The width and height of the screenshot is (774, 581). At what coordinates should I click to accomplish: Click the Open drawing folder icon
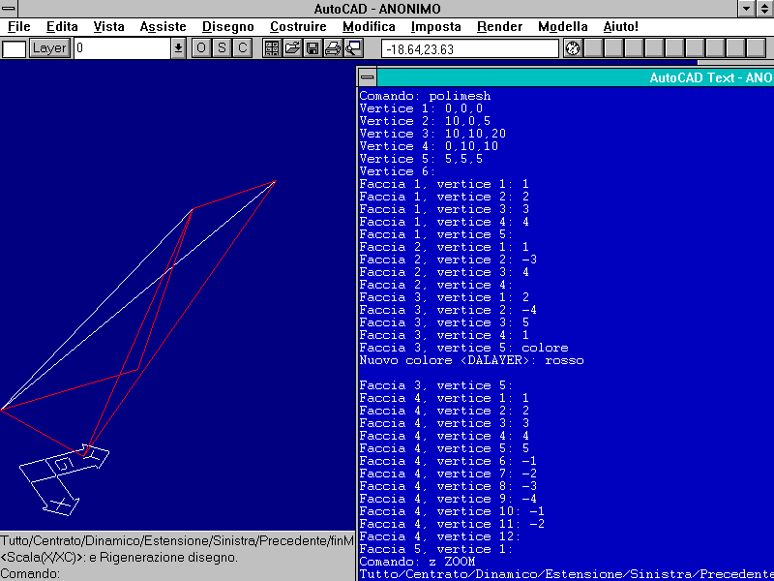click(x=292, y=47)
